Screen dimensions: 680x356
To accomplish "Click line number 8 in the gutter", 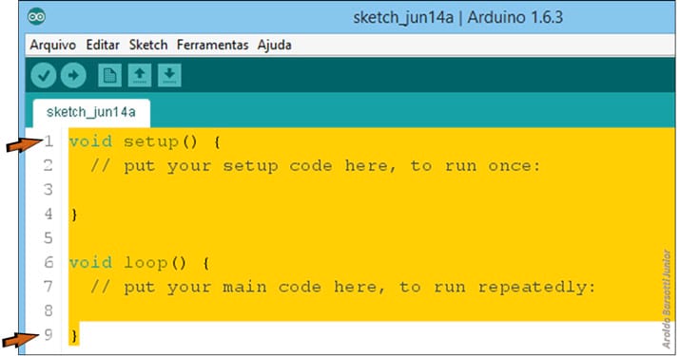I will pyautogui.click(x=49, y=311).
